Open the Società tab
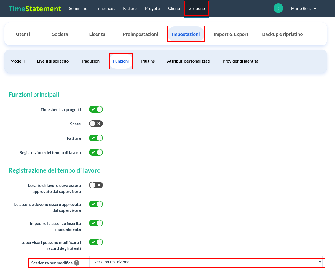This screenshot has width=335, height=273. 60,34
